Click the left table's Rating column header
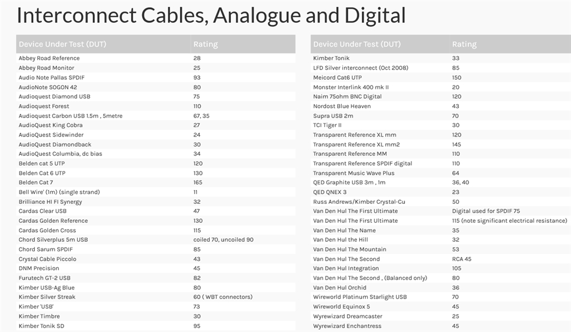 tap(205, 44)
